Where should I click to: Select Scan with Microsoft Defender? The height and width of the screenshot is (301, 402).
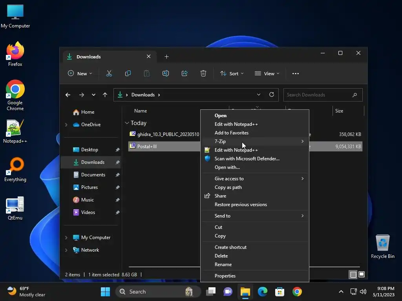click(254, 158)
